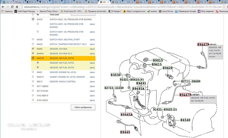Switch to the 4X4 browser tab
Screen dimensions: 228x138
coord(128,2)
